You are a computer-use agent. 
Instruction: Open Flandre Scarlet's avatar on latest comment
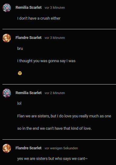tap(7, 148)
